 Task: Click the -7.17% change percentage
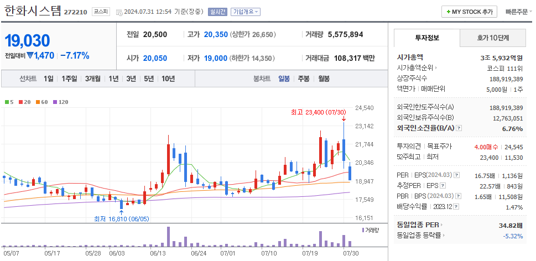(x=75, y=55)
